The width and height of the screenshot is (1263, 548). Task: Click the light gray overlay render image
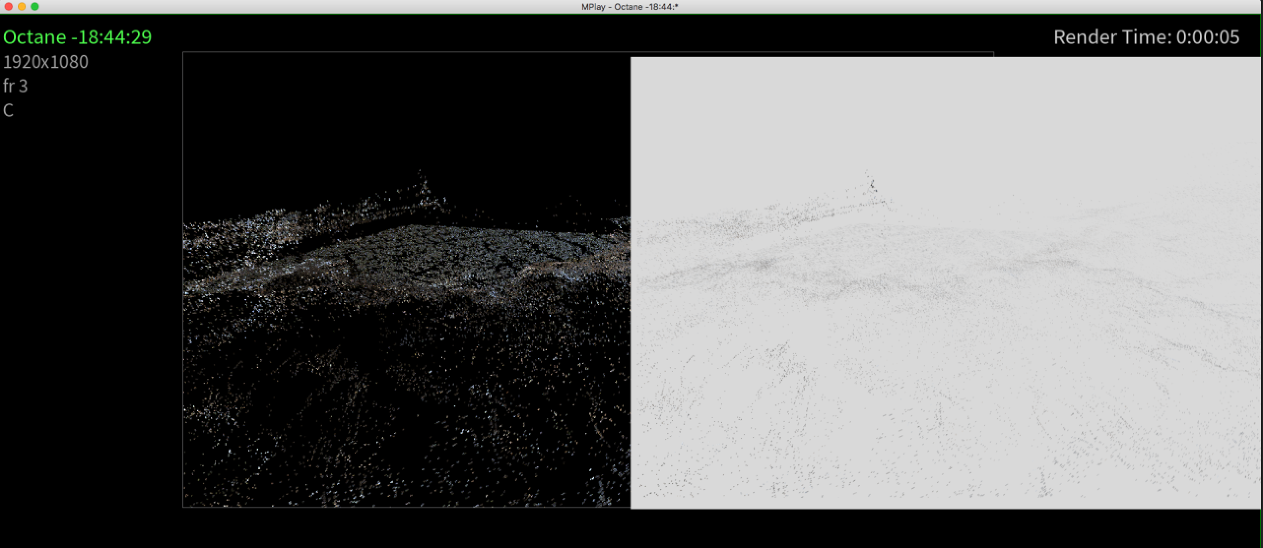(x=946, y=283)
